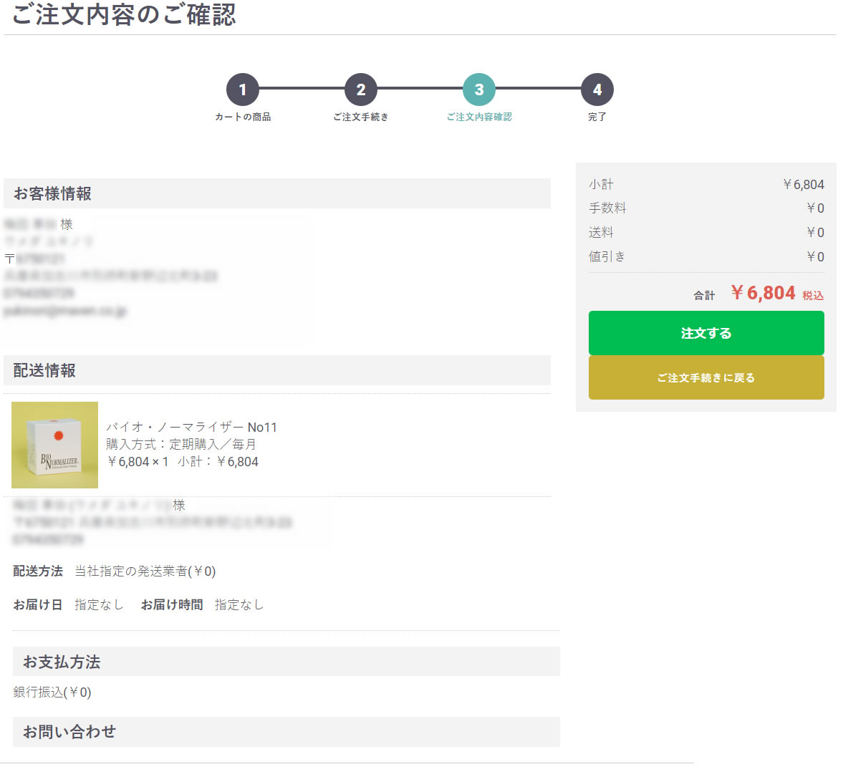Click the 配送情報 section header
The image size is (843, 777).
click(44, 370)
